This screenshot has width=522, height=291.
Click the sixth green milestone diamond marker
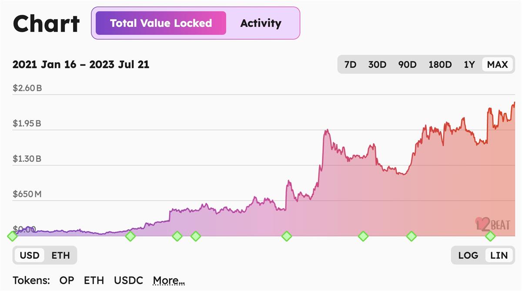[x=363, y=236]
